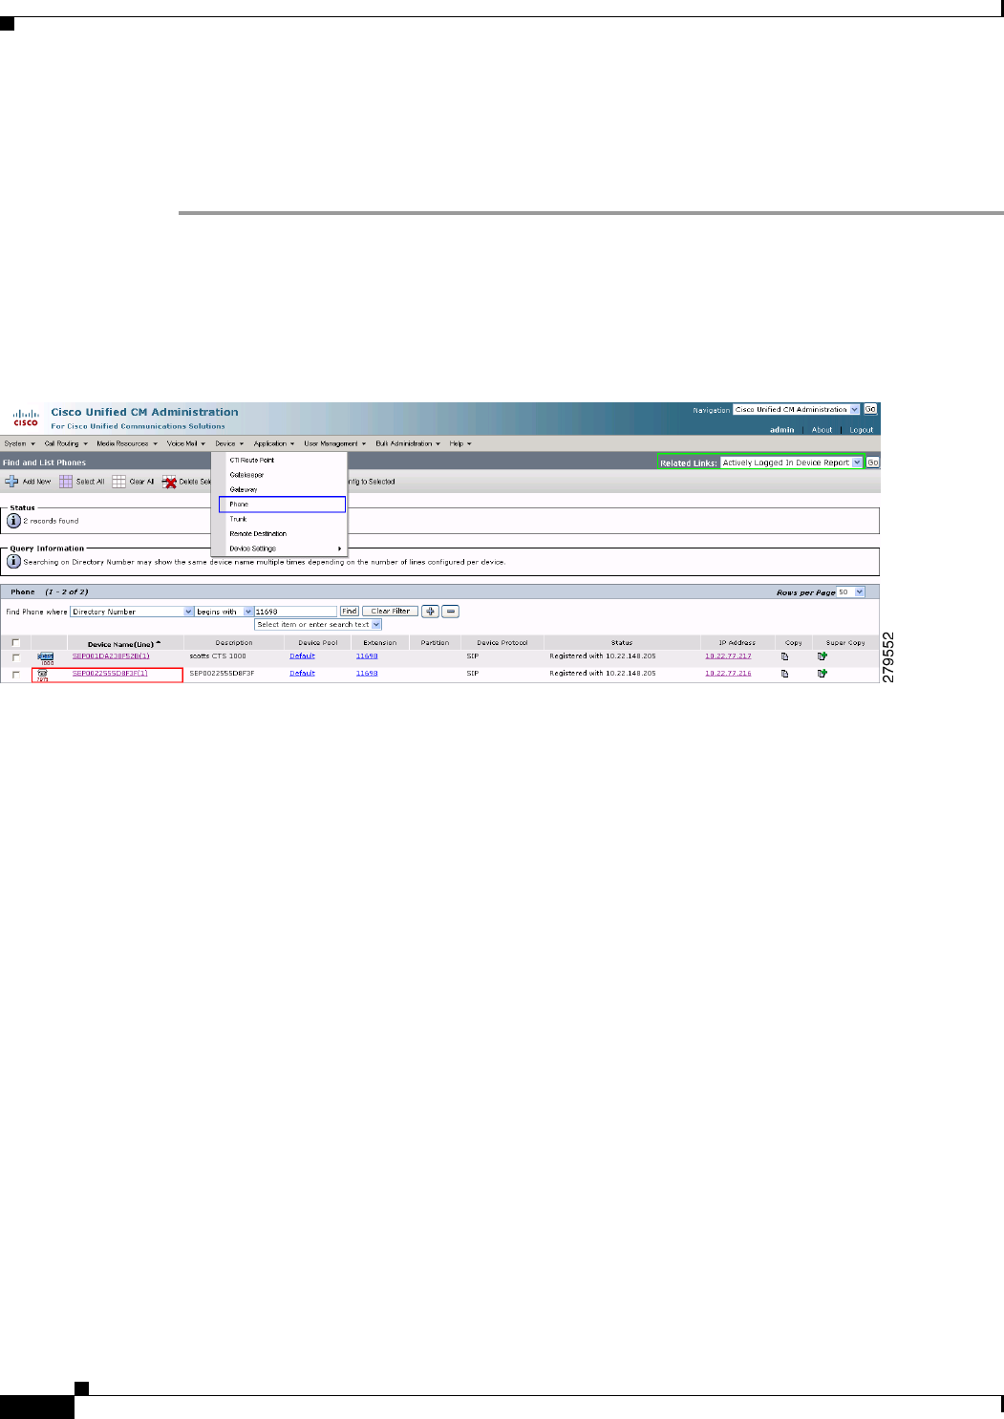This screenshot has height=1419, width=1004.
Task: Click the Clear Filter button
Action: 390,612
